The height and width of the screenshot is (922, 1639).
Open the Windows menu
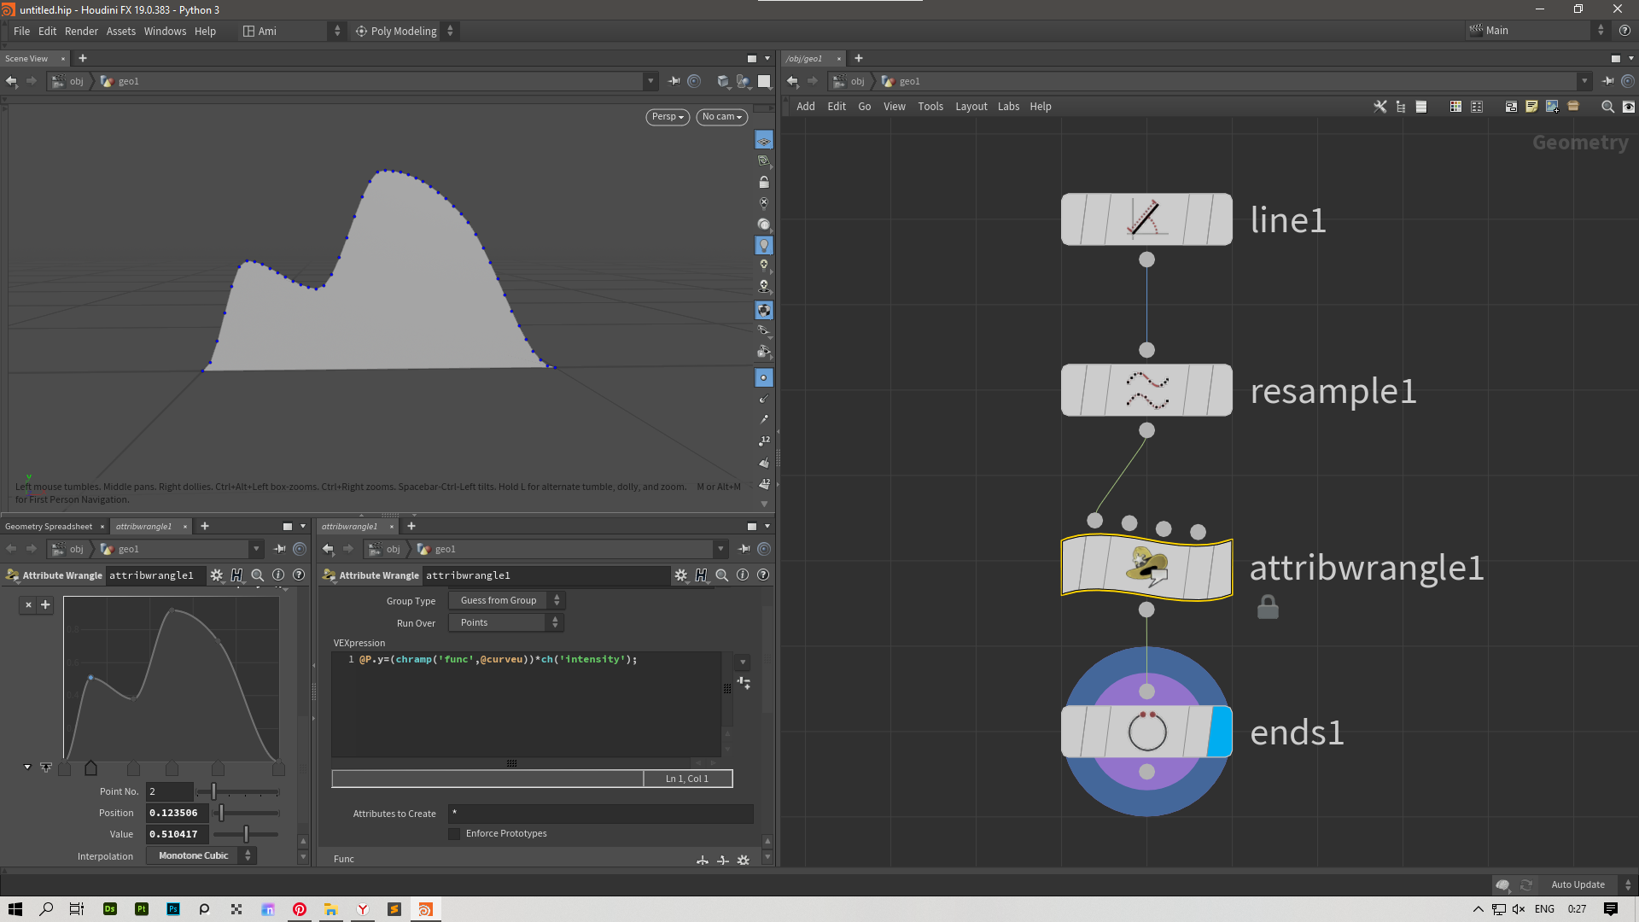click(x=165, y=31)
